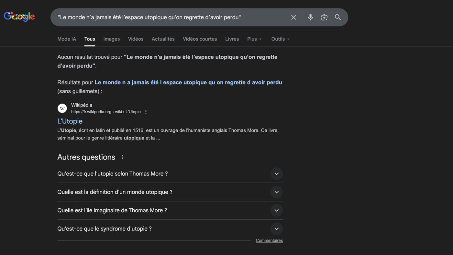Expand "Qu'est-ce que le syndrome d'utopie ?"
The width and height of the screenshot is (453, 255).
click(276, 229)
